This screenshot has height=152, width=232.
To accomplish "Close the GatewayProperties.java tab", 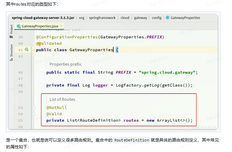I will (61, 26).
